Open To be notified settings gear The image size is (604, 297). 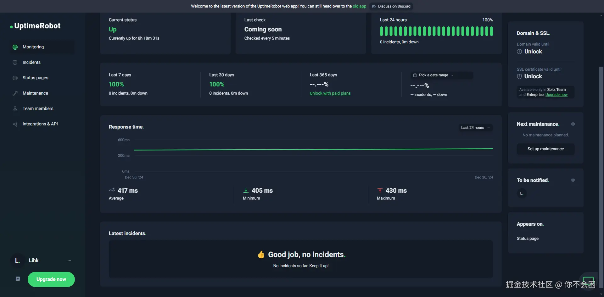pos(573,180)
